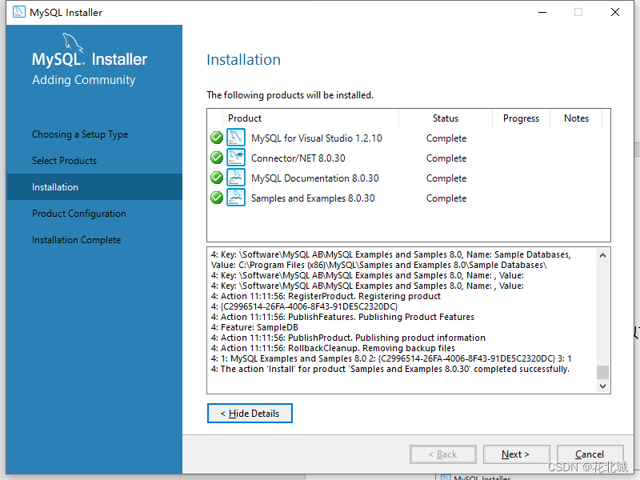Click Complete status for Connector/NET
Screen dimensions: 640x480
coord(446,158)
